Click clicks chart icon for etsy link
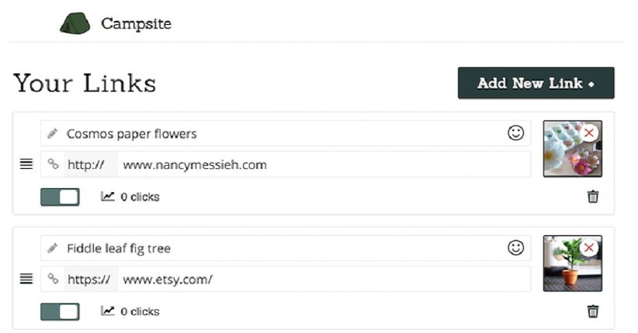Viewport: 638px width, 333px height. pos(108,311)
